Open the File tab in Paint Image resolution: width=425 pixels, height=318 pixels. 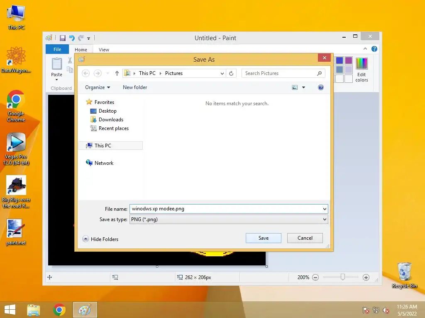pyautogui.click(x=57, y=49)
